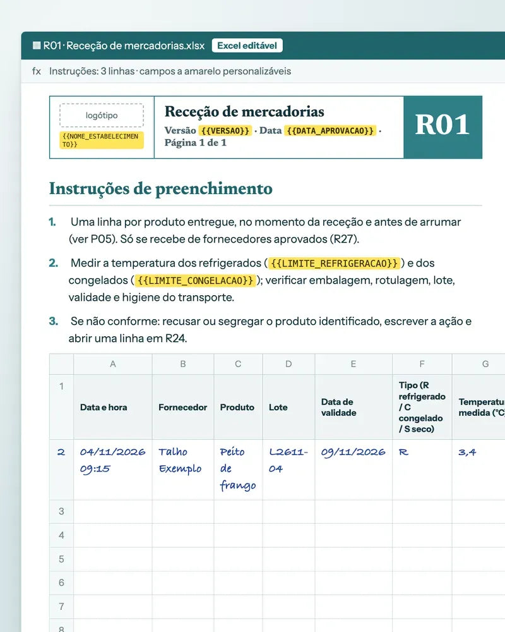
Task: Click the 'Data e hora' header cell
Action: pos(113,406)
